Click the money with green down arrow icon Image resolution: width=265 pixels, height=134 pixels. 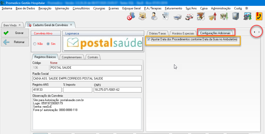coord(224,16)
